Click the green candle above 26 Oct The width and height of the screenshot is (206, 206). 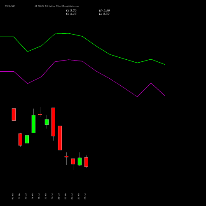pos(80,162)
